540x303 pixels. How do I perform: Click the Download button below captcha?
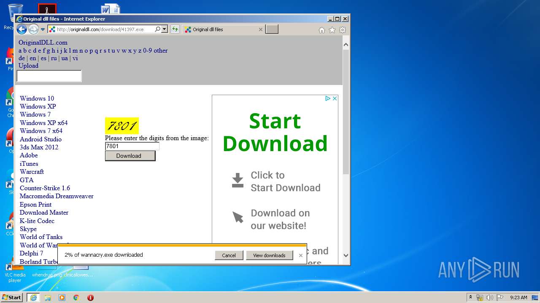click(130, 156)
